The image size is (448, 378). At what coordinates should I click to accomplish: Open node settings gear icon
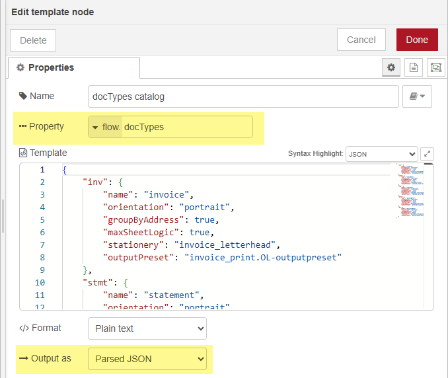tap(391, 67)
